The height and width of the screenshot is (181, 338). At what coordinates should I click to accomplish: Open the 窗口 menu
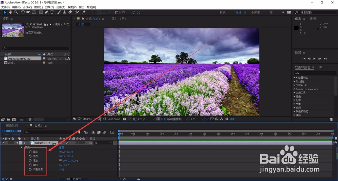(x=82, y=7)
